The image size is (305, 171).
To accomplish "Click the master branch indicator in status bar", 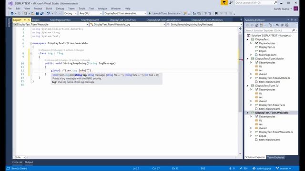I will (283, 169).
